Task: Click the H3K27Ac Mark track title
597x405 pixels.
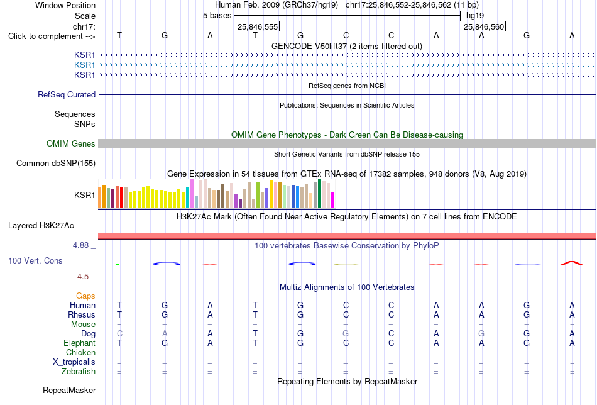Action: coord(347,217)
